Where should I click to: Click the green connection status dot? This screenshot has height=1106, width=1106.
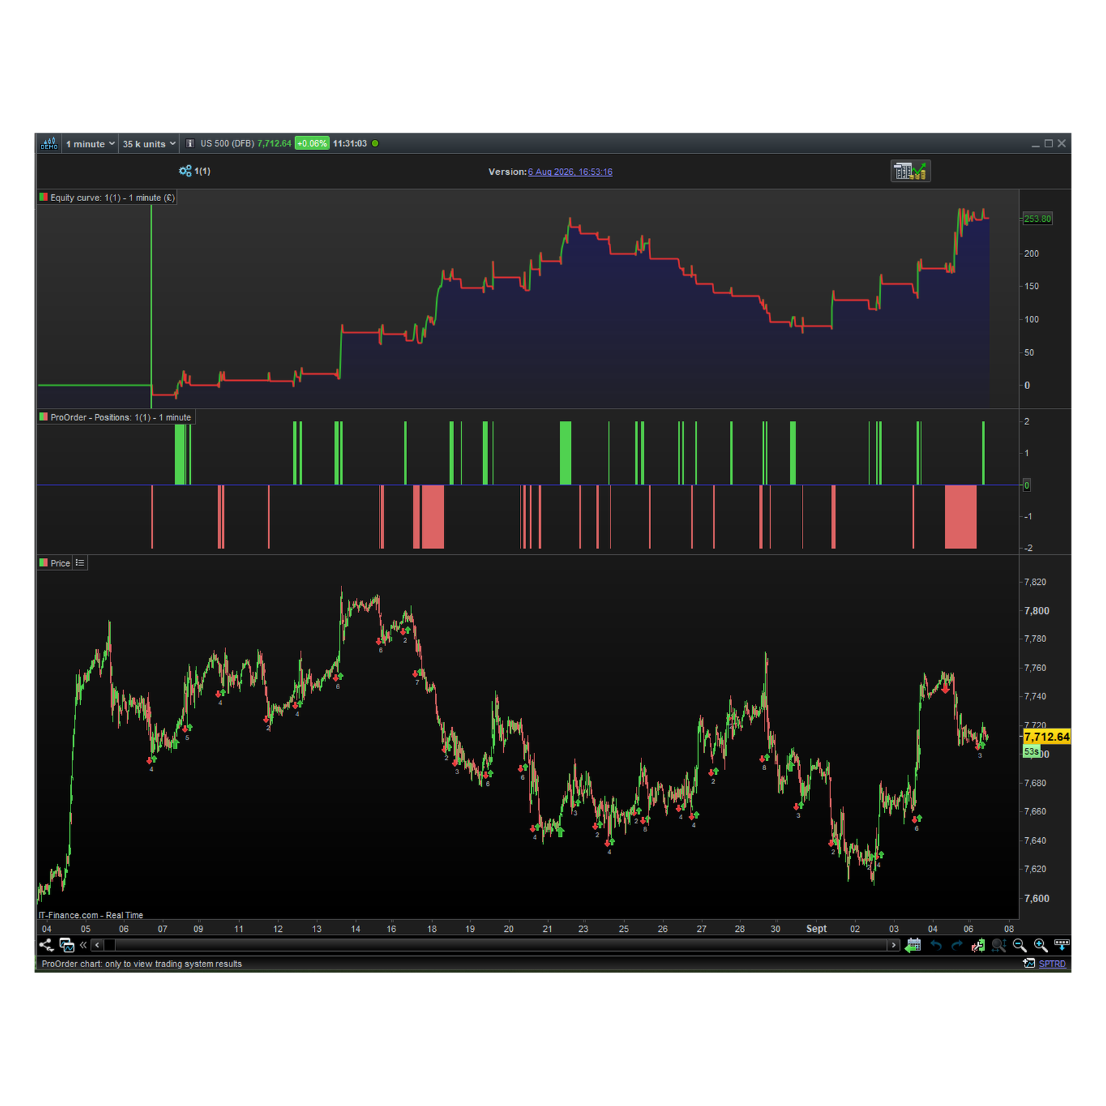click(375, 144)
